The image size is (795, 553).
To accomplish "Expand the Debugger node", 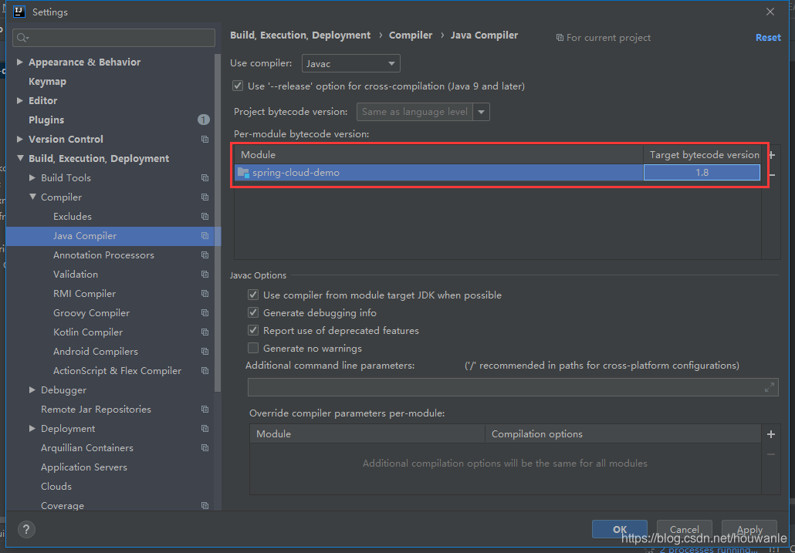I will [x=32, y=389].
